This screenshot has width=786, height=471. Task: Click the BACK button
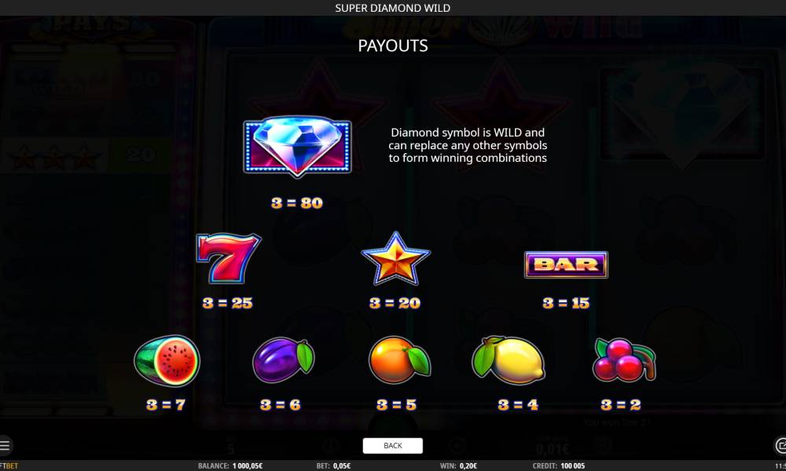[392, 445]
